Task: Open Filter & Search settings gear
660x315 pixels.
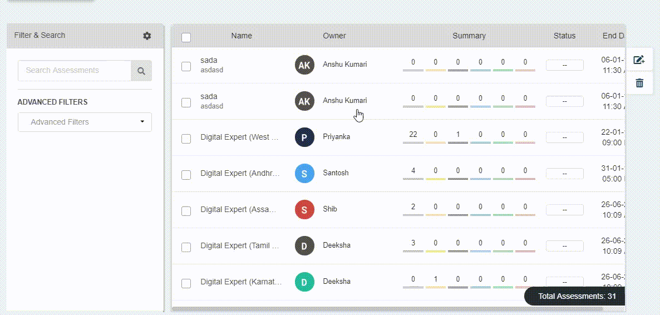Action: tap(147, 36)
